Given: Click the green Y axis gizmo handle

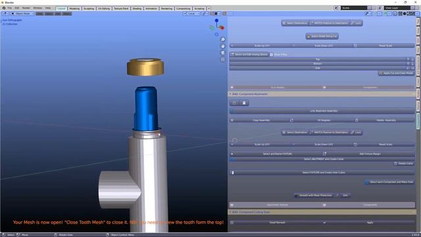Looking at the screenshot, I should coord(212,28).
